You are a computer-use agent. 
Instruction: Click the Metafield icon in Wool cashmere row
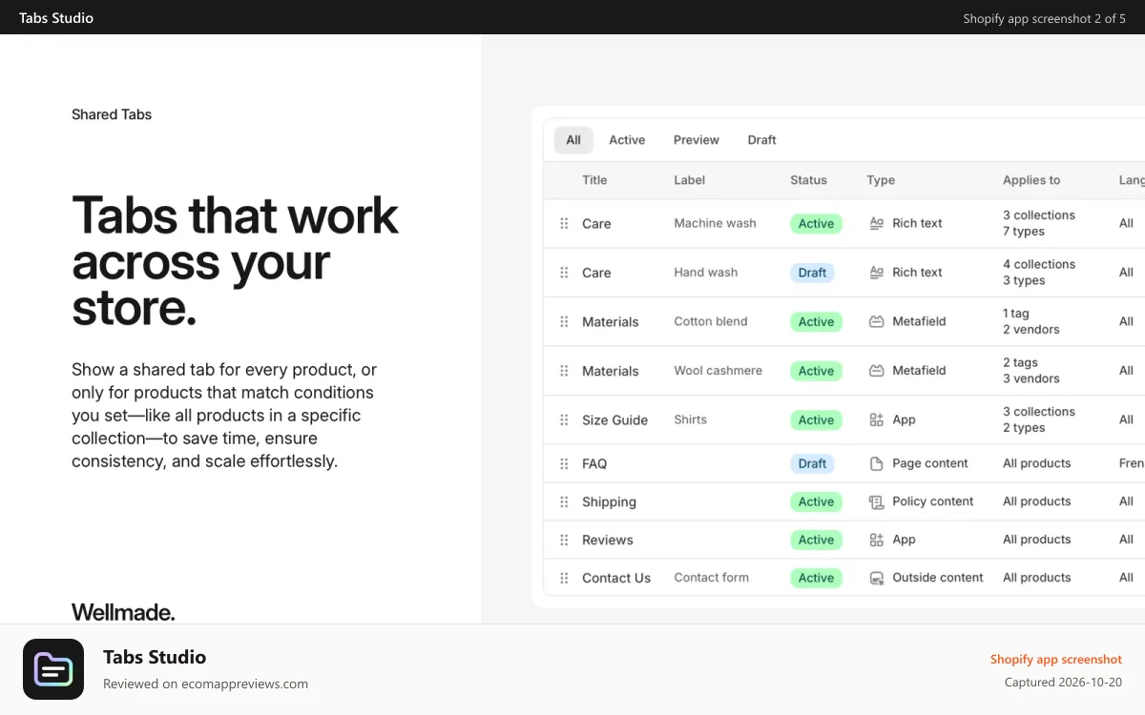pyautogui.click(x=877, y=371)
